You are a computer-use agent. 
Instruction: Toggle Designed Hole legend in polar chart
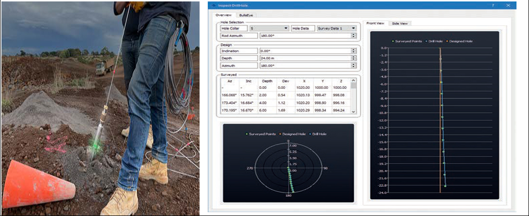tap(292, 134)
